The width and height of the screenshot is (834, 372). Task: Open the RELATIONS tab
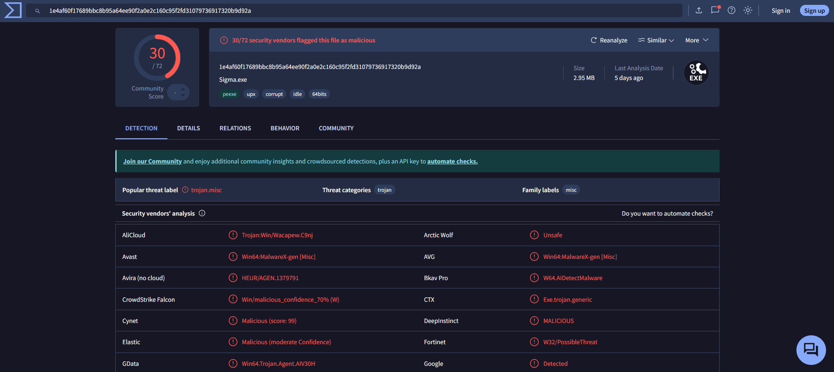(x=235, y=128)
